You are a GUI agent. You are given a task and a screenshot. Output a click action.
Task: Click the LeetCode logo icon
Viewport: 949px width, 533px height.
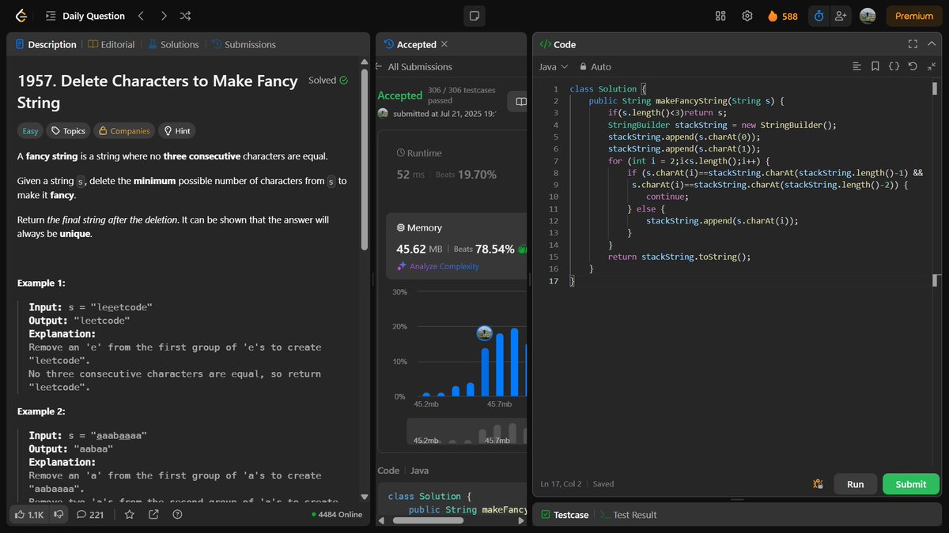21,16
